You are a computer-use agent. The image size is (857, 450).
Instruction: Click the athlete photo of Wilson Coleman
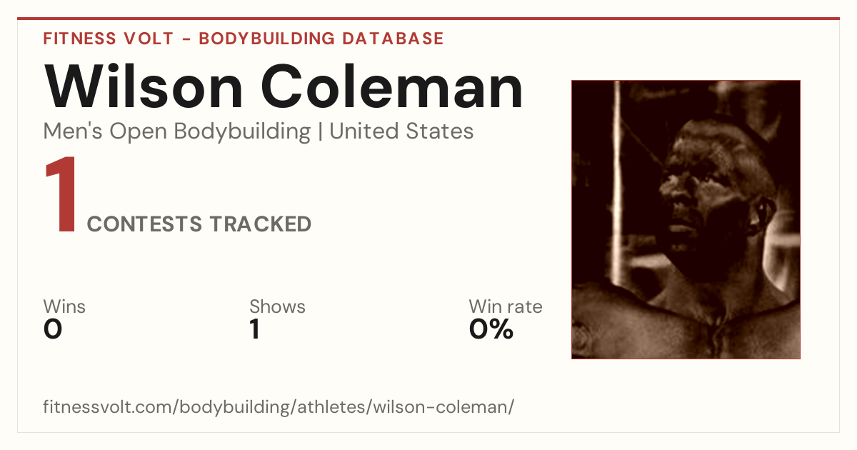tap(686, 219)
